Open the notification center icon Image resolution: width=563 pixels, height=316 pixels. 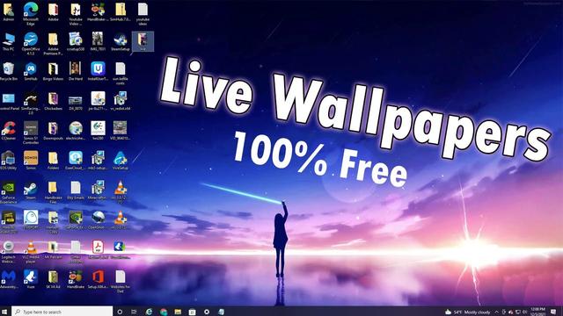click(x=553, y=312)
